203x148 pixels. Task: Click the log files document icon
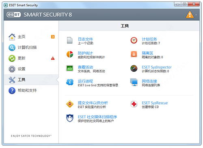pos(70,40)
